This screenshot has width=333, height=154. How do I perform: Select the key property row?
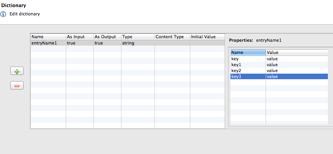coord(279,59)
